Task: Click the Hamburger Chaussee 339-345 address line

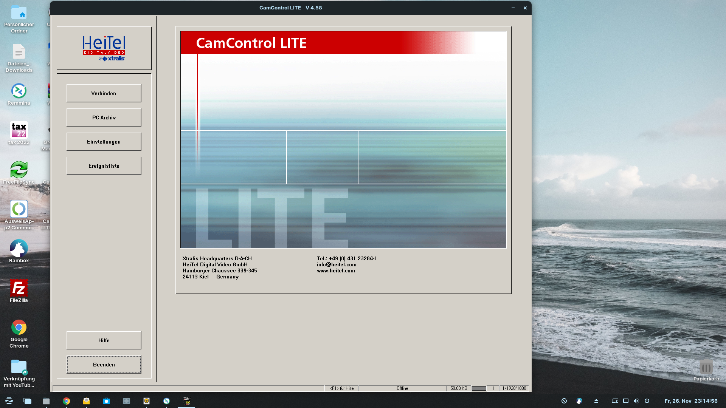Action: [x=220, y=270]
